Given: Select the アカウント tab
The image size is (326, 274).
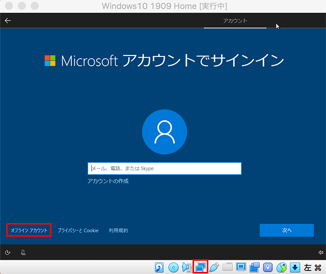Looking at the screenshot, I should tap(235, 21).
